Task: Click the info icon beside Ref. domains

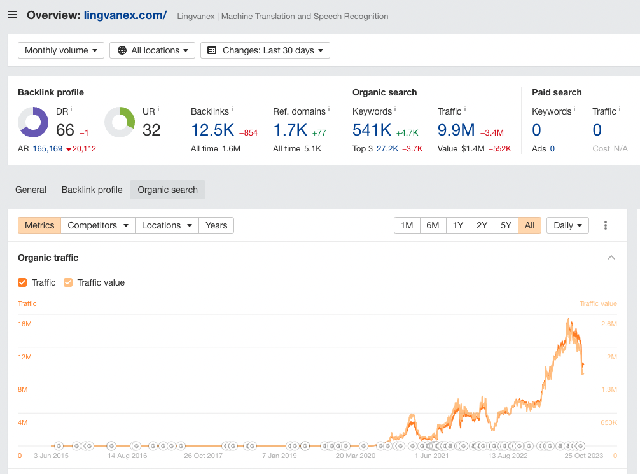Action: click(x=328, y=109)
